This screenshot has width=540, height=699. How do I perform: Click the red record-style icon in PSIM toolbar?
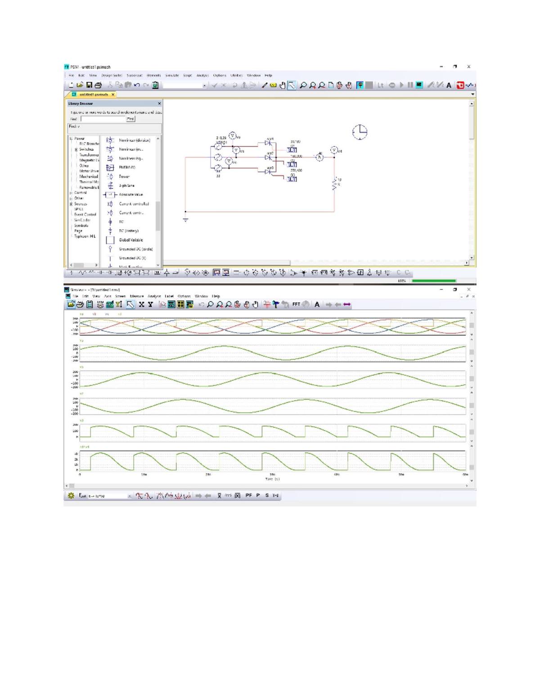coord(460,85)
